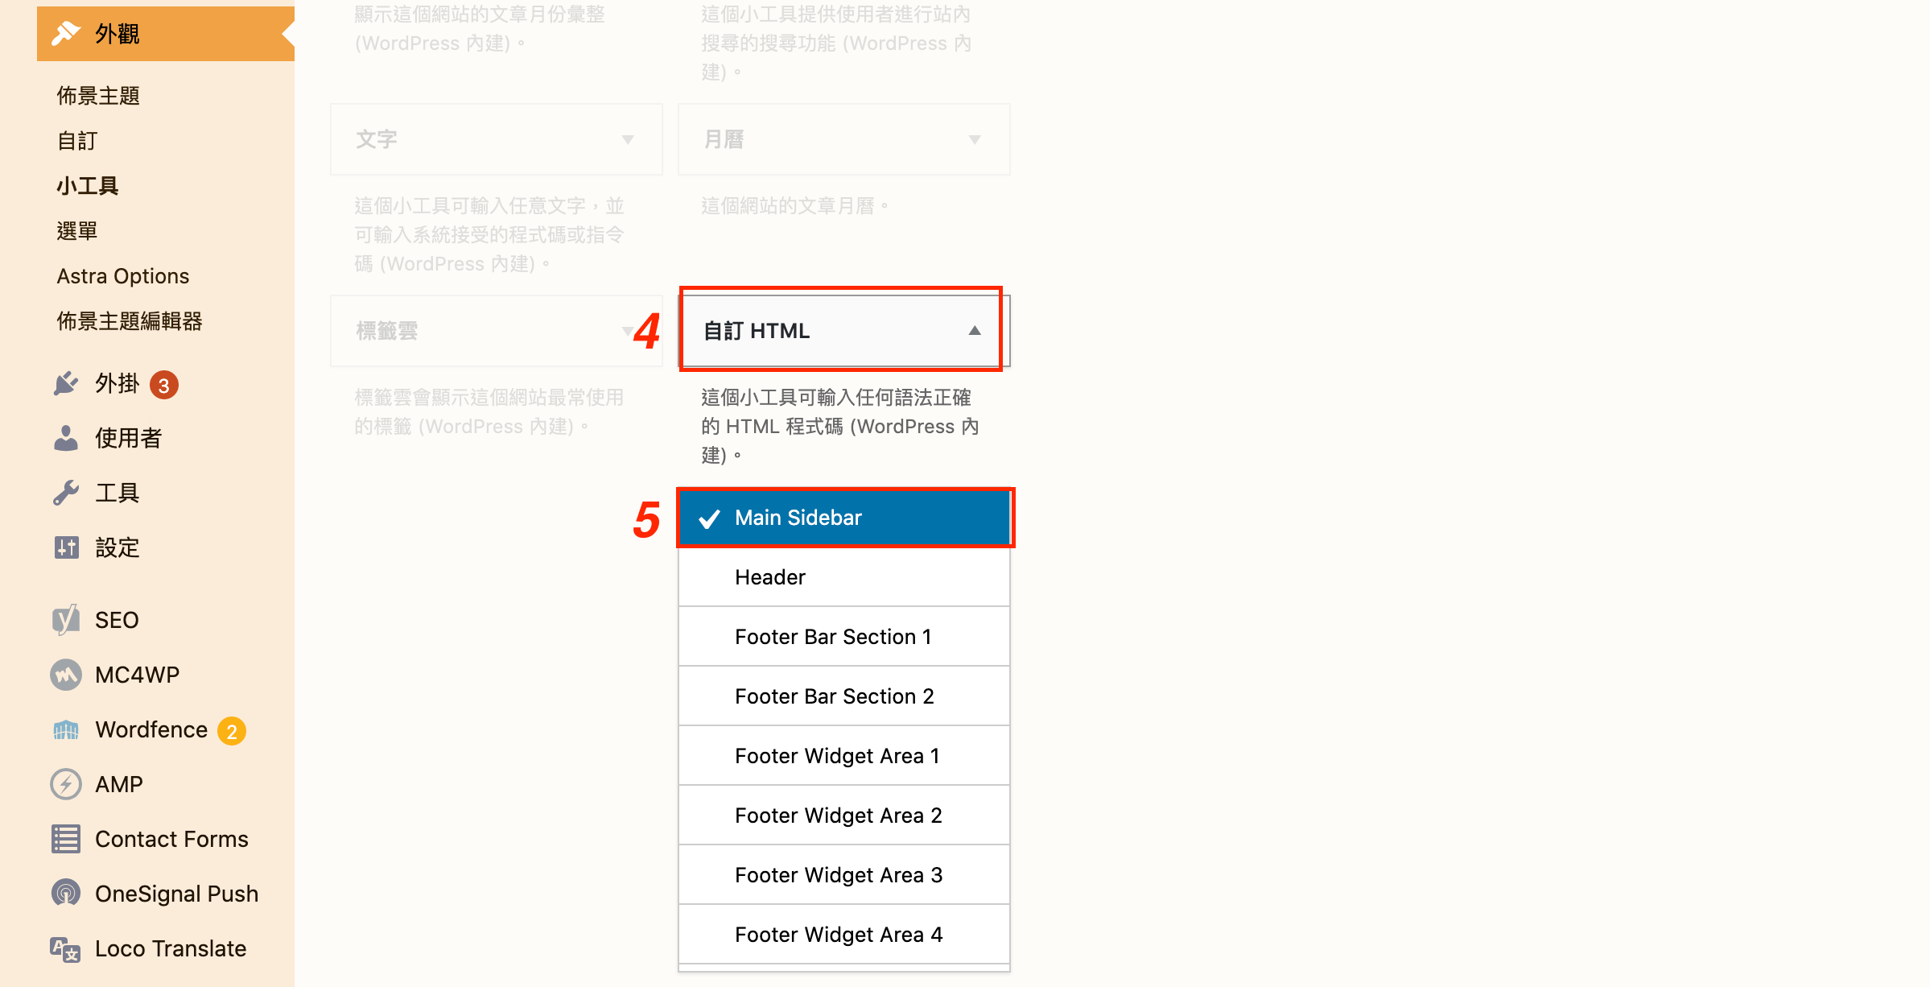The image size is (1930, 987).
Task: Click the MC4WP plugin icon
Action: click(x=64, y=674)
